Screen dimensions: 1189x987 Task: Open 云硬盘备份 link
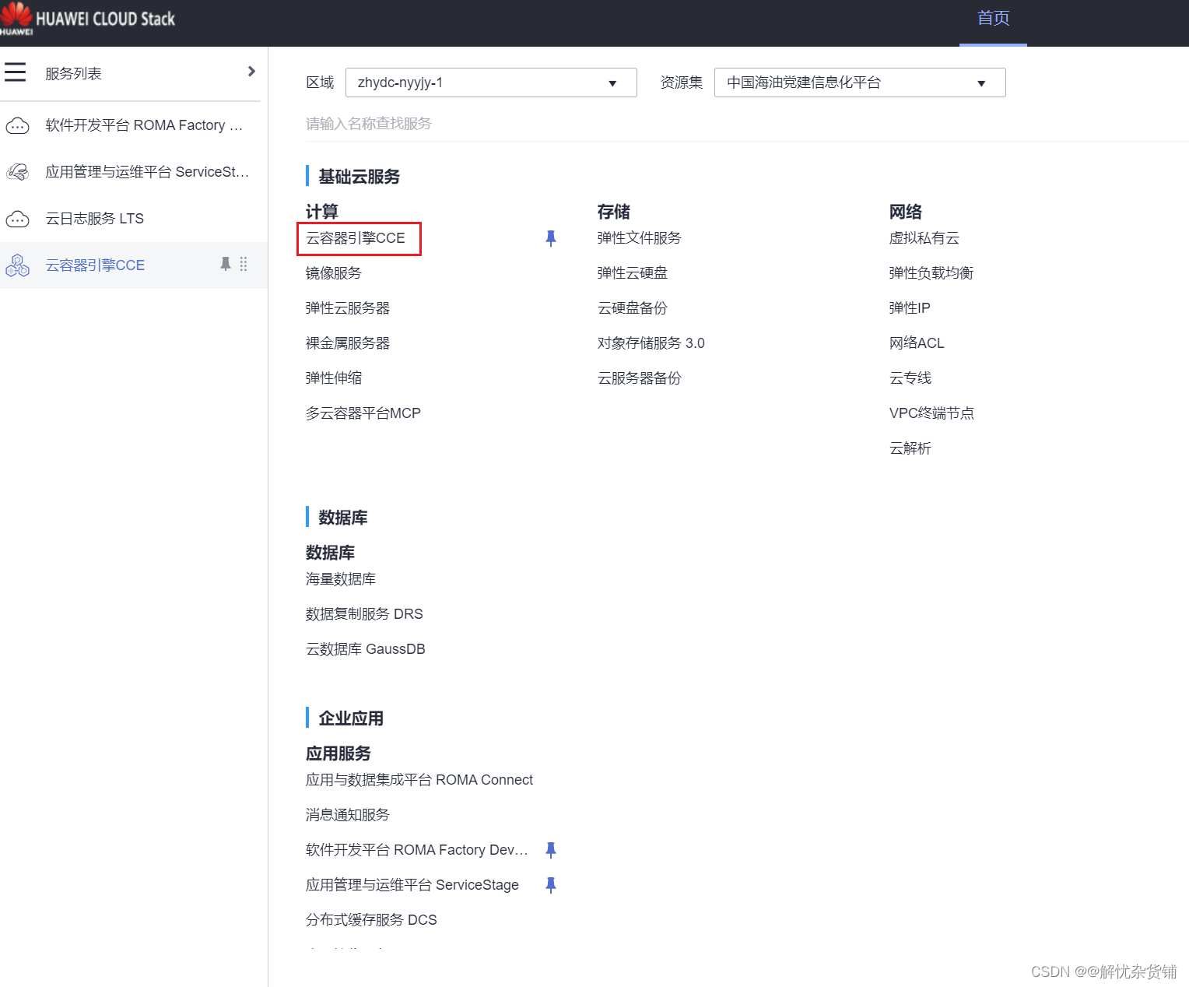pos(633,308)
